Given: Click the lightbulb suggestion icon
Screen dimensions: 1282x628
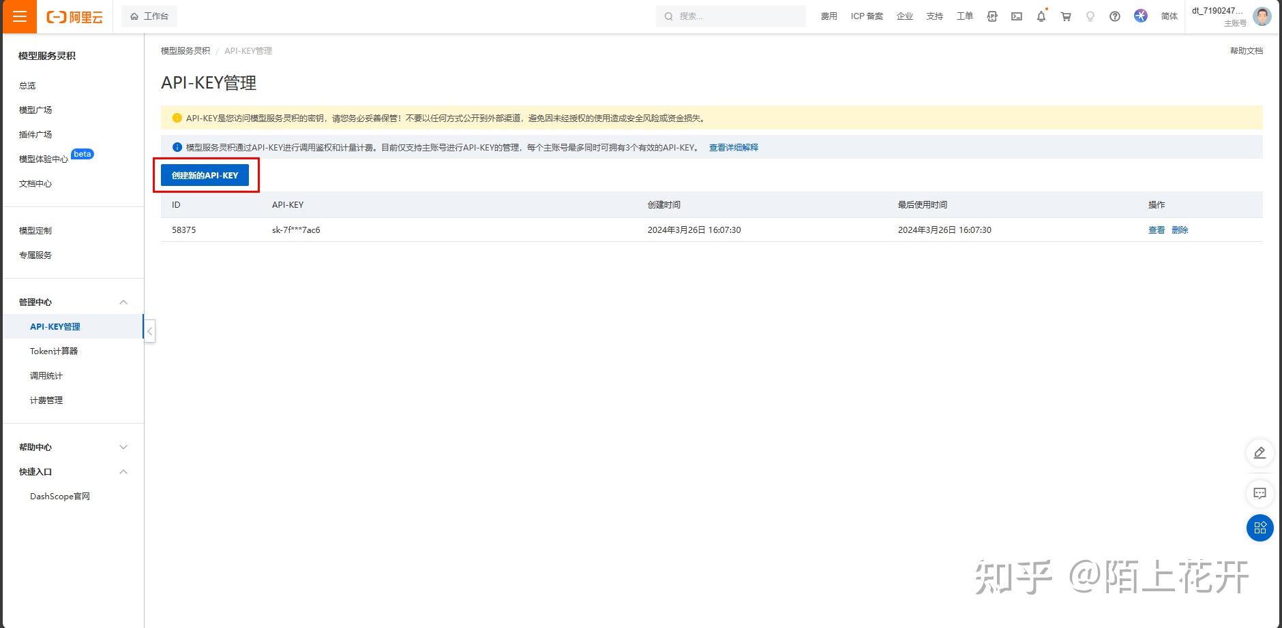Looking at the screenshot, I should (x=1090, y=16).
